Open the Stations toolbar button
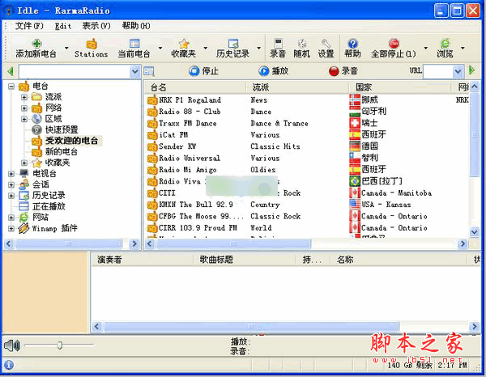Screen dimensions: 486x377 [91, 49]
